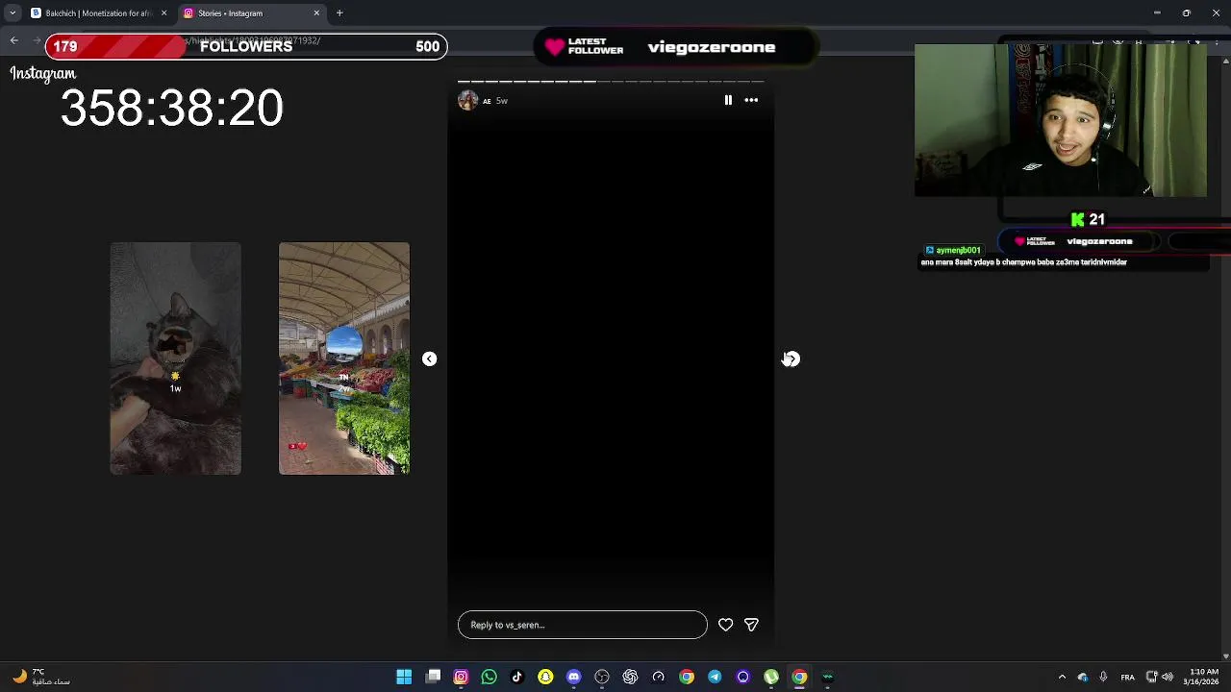Click the Reply to vs_seren input field
This screenshot has height=692, width=1231.
click(x=582, y=625)
